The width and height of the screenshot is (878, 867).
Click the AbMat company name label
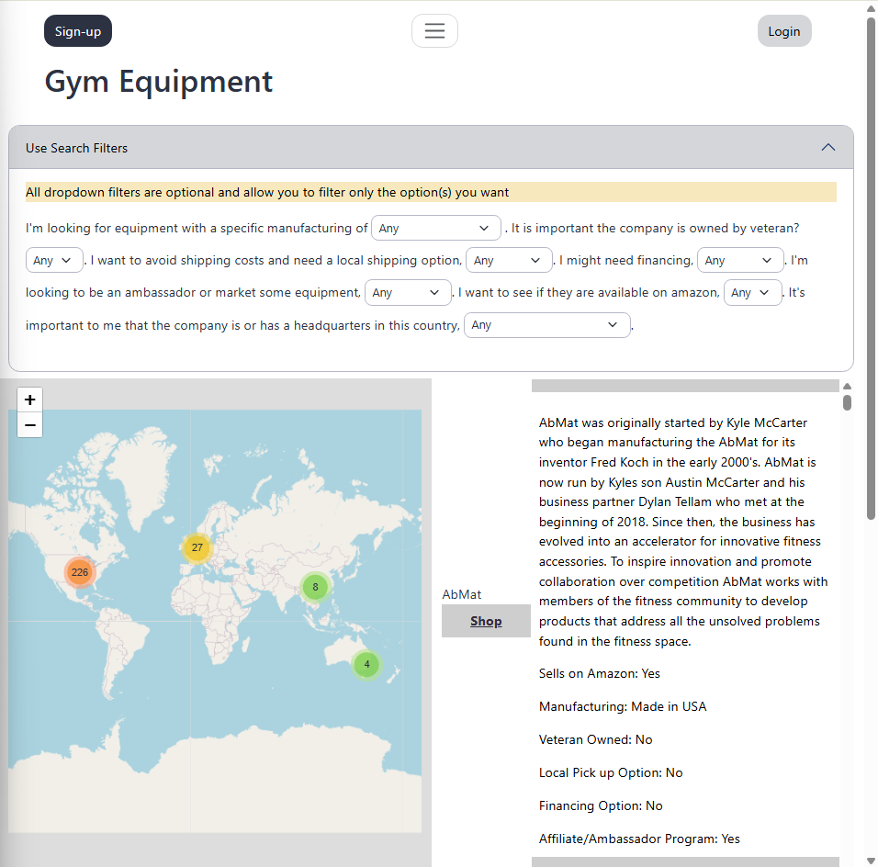[461, 594]
